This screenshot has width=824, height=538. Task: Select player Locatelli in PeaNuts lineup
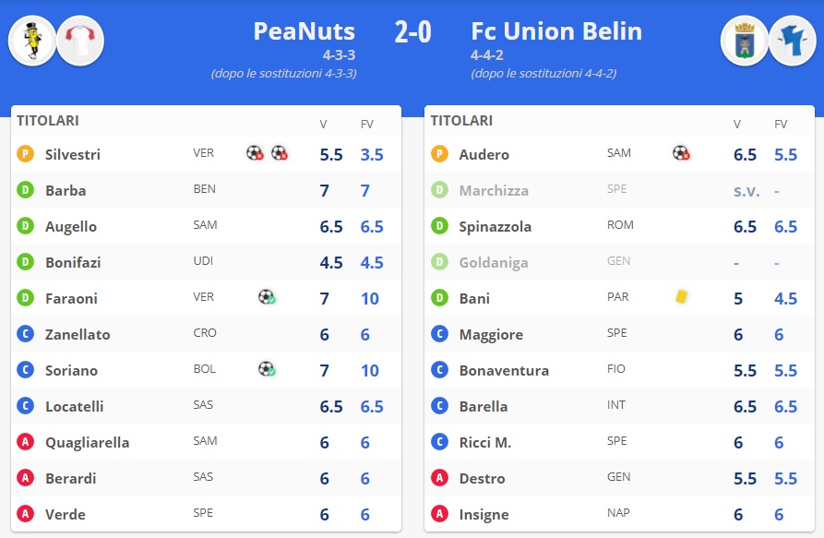75,406
